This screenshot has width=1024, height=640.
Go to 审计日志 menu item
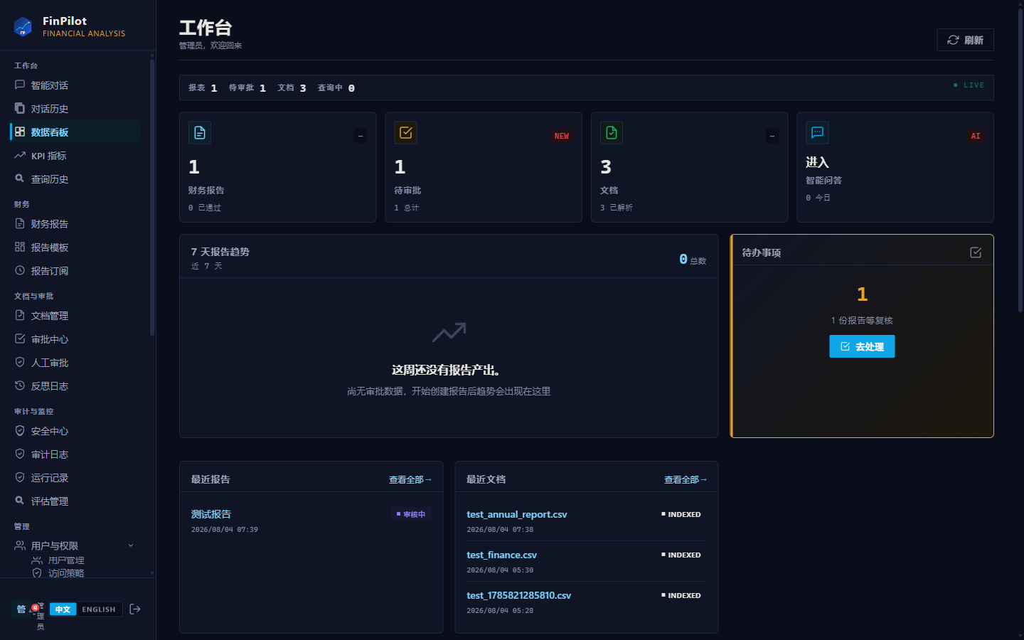75,454
